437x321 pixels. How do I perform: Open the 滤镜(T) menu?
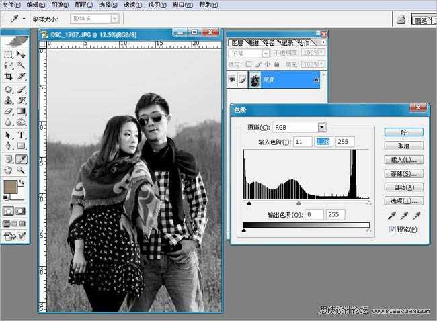click(132, 5)
